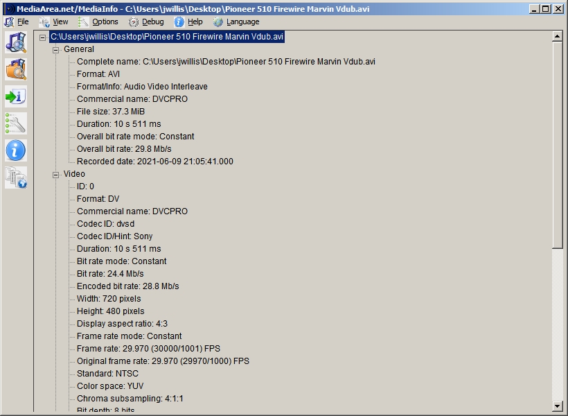Select the root file path tree row

167,37
